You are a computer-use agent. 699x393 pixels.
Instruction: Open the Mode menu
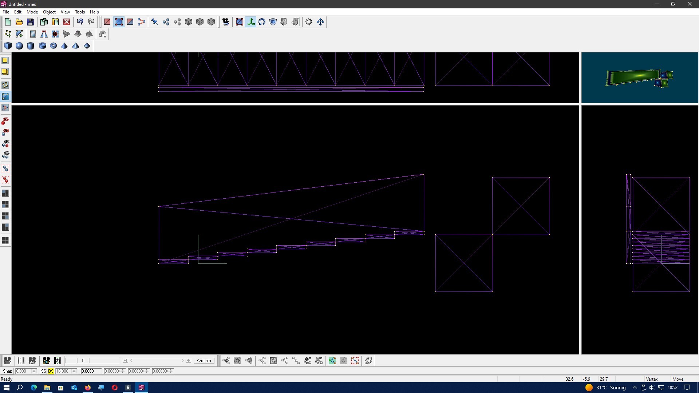click(32, 12)
